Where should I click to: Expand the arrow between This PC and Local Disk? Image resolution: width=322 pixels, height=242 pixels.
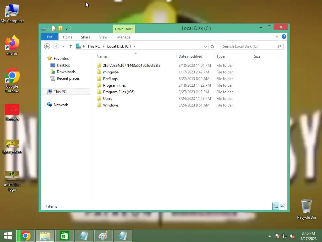(x=104, y=46)
